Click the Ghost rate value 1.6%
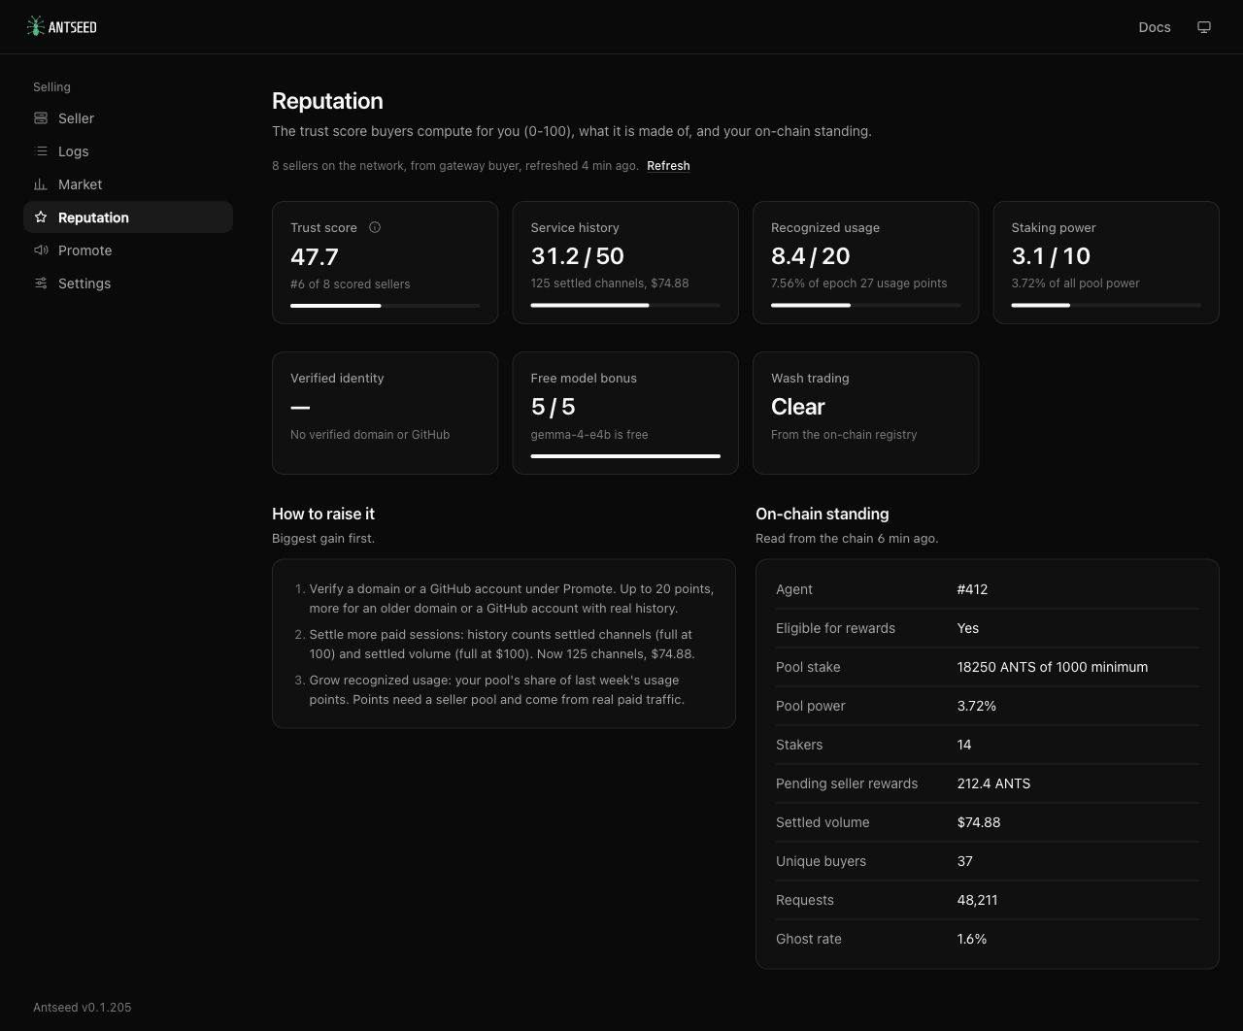 point(972,939)
